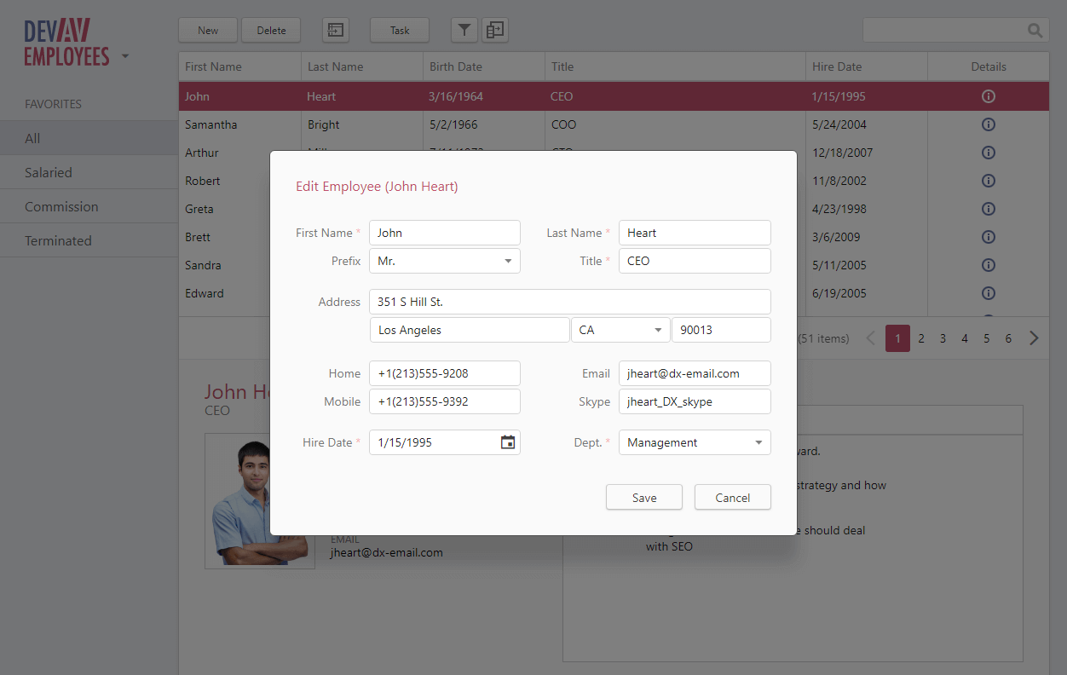Viewport: 1067px width, 675px height.
Task: Click the New toolbar button
Action: tap(208, 30)
